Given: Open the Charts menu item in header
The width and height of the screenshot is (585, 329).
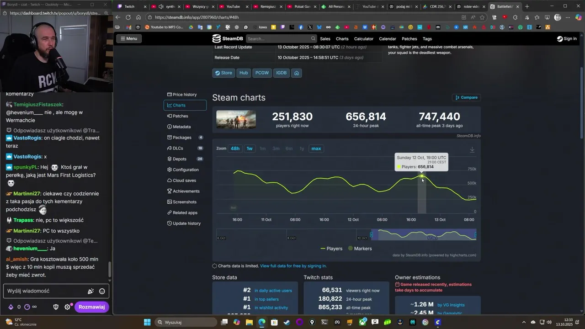Looking at the screenshot, I should [x=342, y=39].
